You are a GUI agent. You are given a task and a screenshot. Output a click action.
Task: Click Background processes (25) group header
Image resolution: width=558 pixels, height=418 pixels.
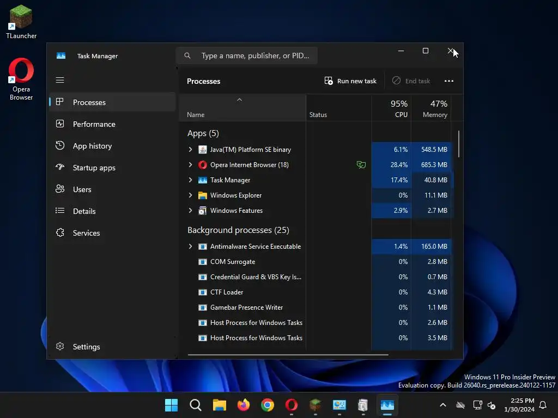[238, 230]
